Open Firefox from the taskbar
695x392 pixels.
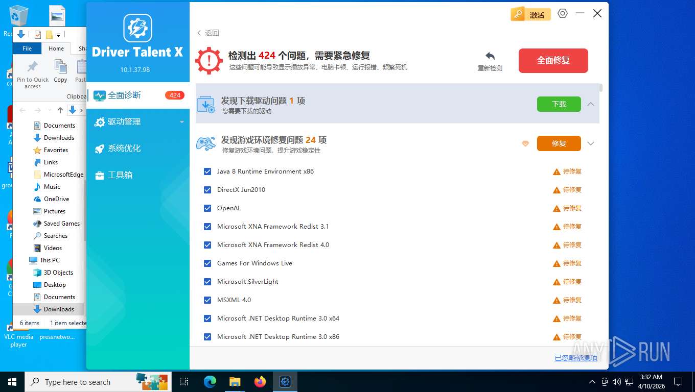[260, 381]
